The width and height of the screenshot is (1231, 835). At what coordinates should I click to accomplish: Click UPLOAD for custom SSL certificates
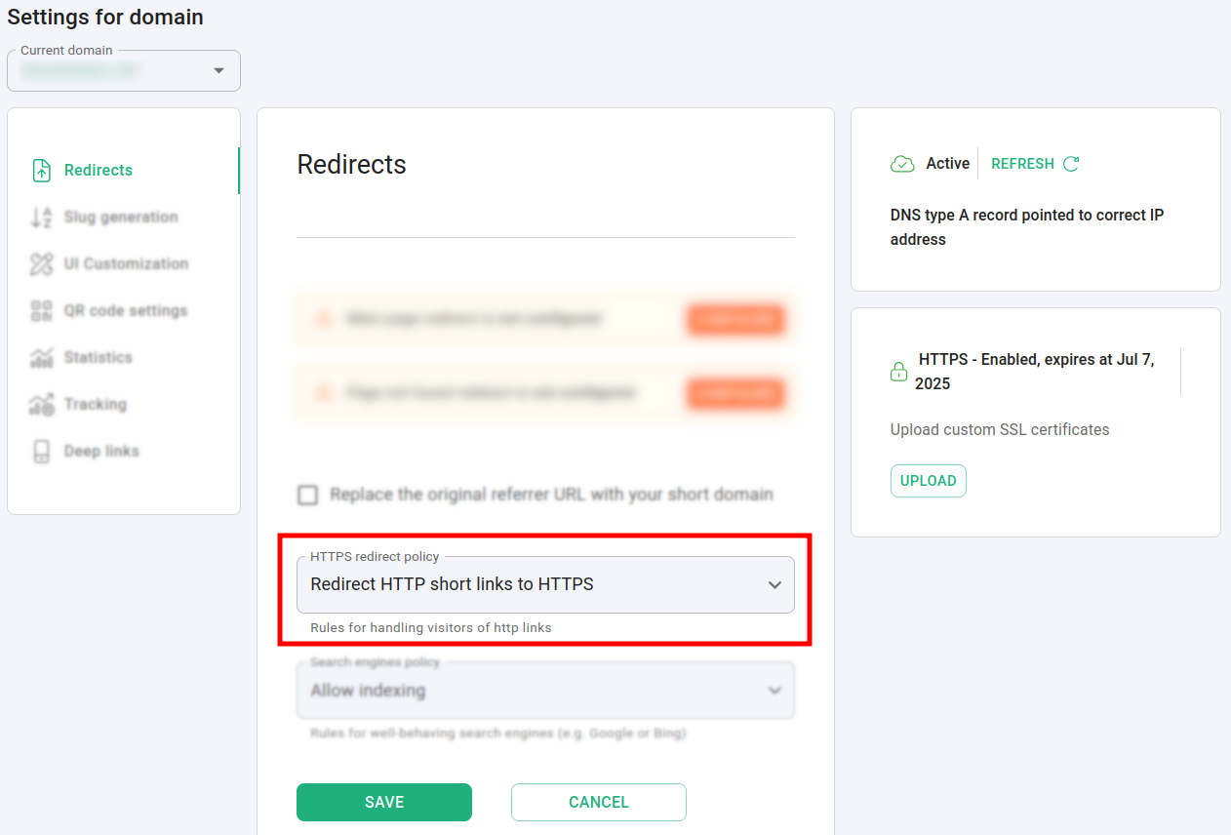pos(928,481)
